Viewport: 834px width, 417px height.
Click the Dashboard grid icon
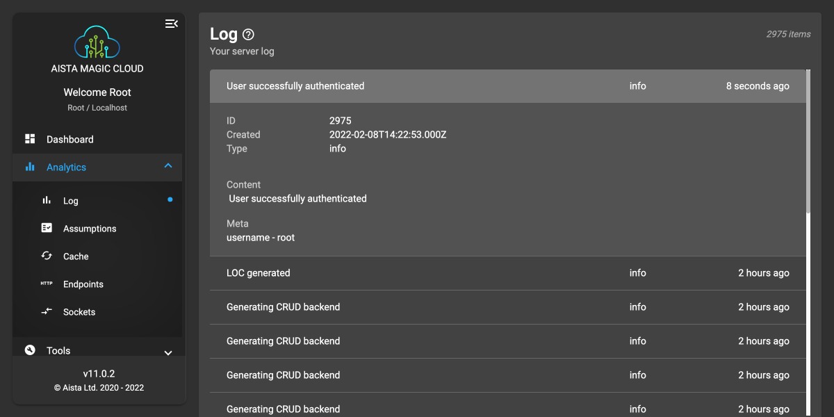tap(30, 139)
